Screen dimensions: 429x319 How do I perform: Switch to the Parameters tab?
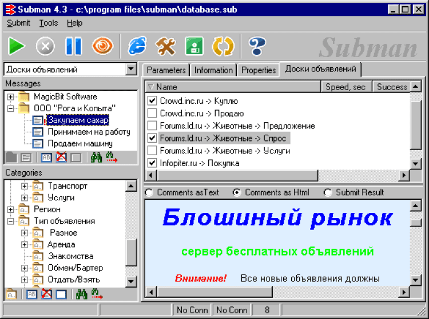[x=166, y=70]
